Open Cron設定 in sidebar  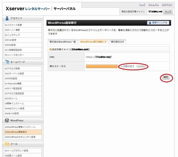pyautogui.click(x=23, y=40)
